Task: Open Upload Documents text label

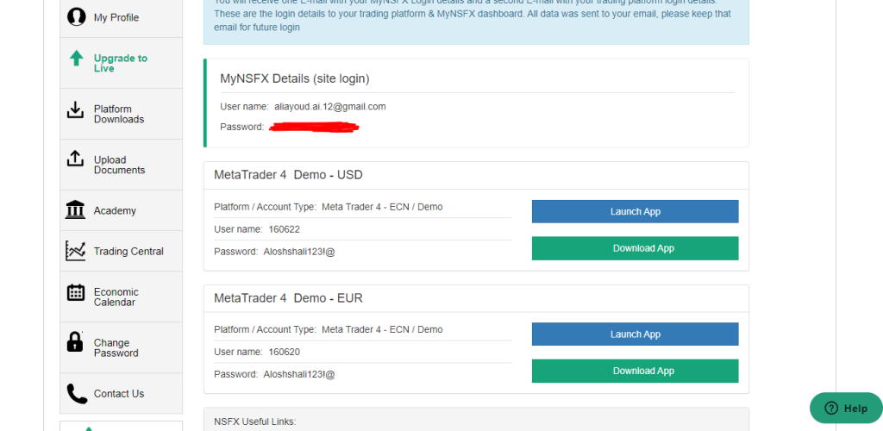Action: (119, 165)
